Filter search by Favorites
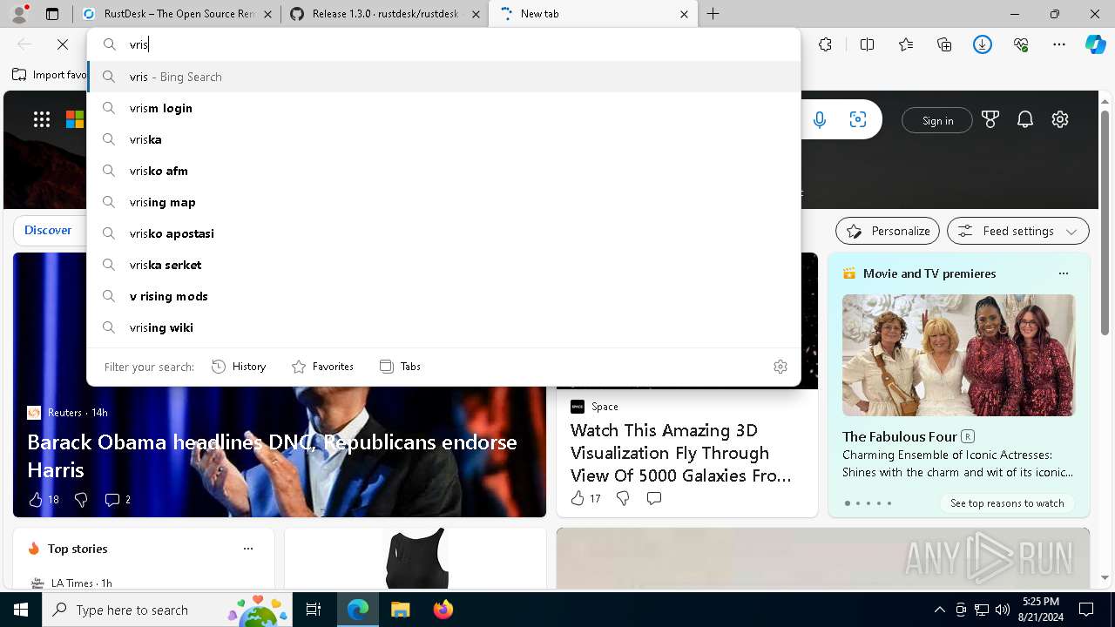 [x=322, y=367]
